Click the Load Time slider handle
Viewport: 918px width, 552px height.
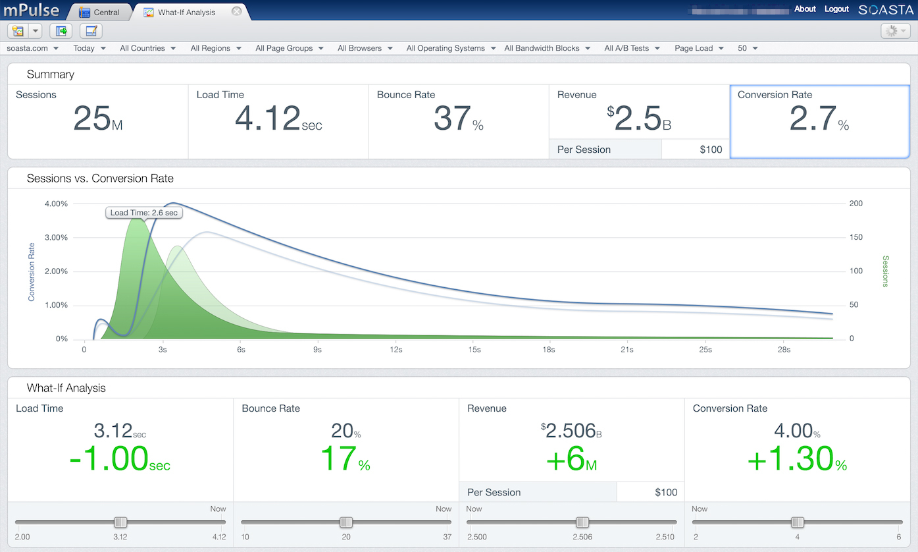[120, 522]
